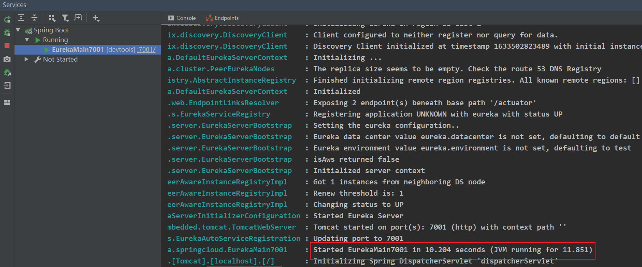Click 'Eureka data center value eureka.datacenter' line
The image size is (642, 267).
(476, 137)
